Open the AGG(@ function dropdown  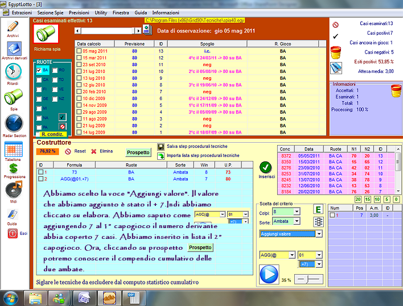pos(292,255)
